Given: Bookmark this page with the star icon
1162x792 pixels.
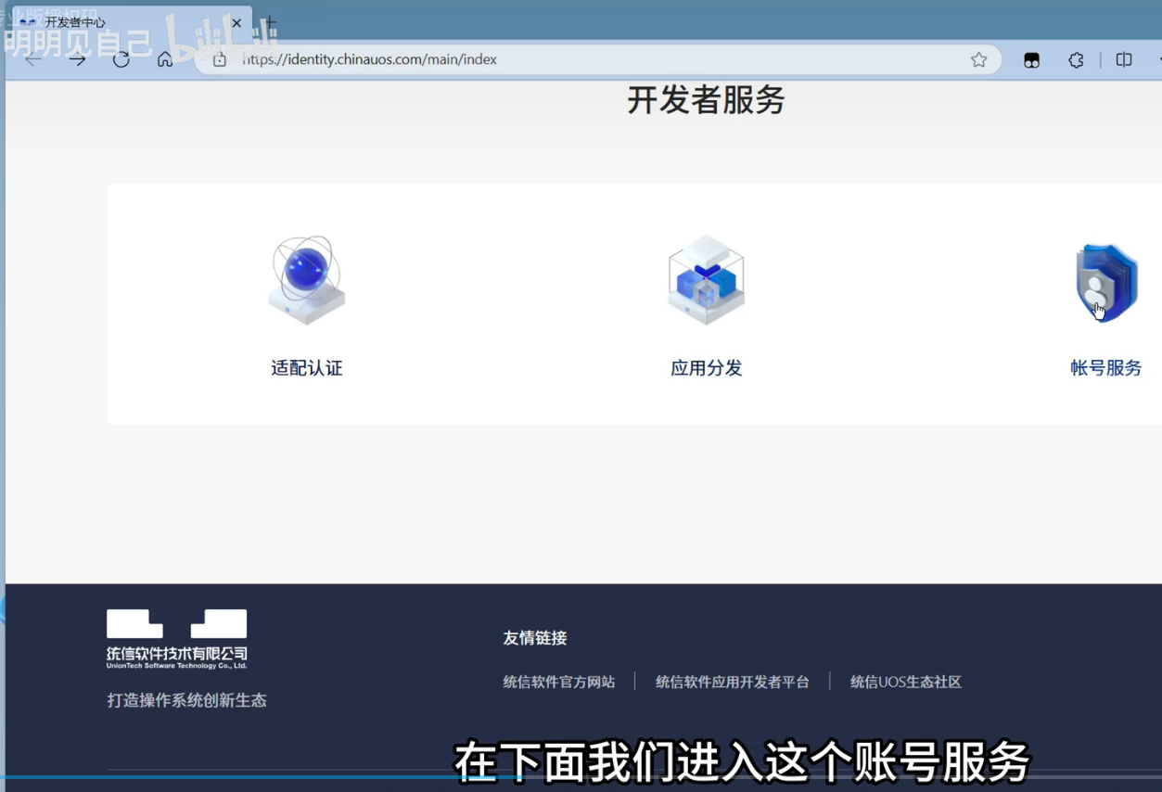Looking at the screenshot, I should pos(978,59).
